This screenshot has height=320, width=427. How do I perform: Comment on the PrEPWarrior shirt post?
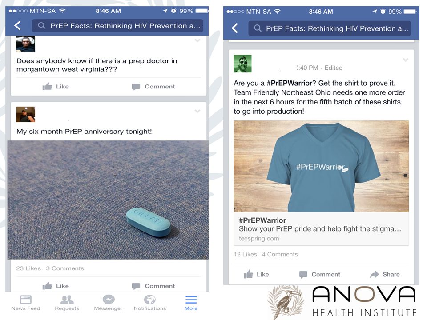(320, 274)
